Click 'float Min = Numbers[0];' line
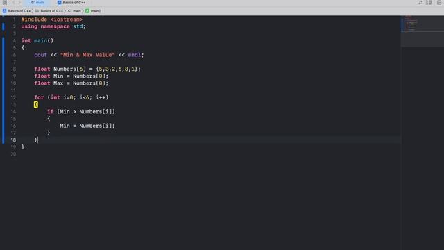The image size is (444, 250). pos(71,76)
